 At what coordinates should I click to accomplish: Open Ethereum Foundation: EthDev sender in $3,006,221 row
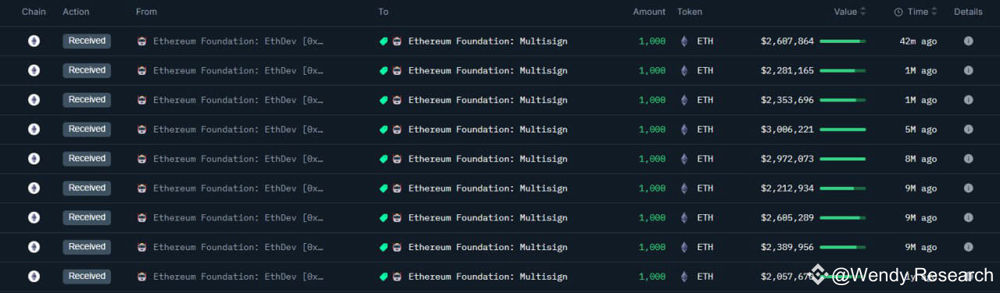pos(238,129)
